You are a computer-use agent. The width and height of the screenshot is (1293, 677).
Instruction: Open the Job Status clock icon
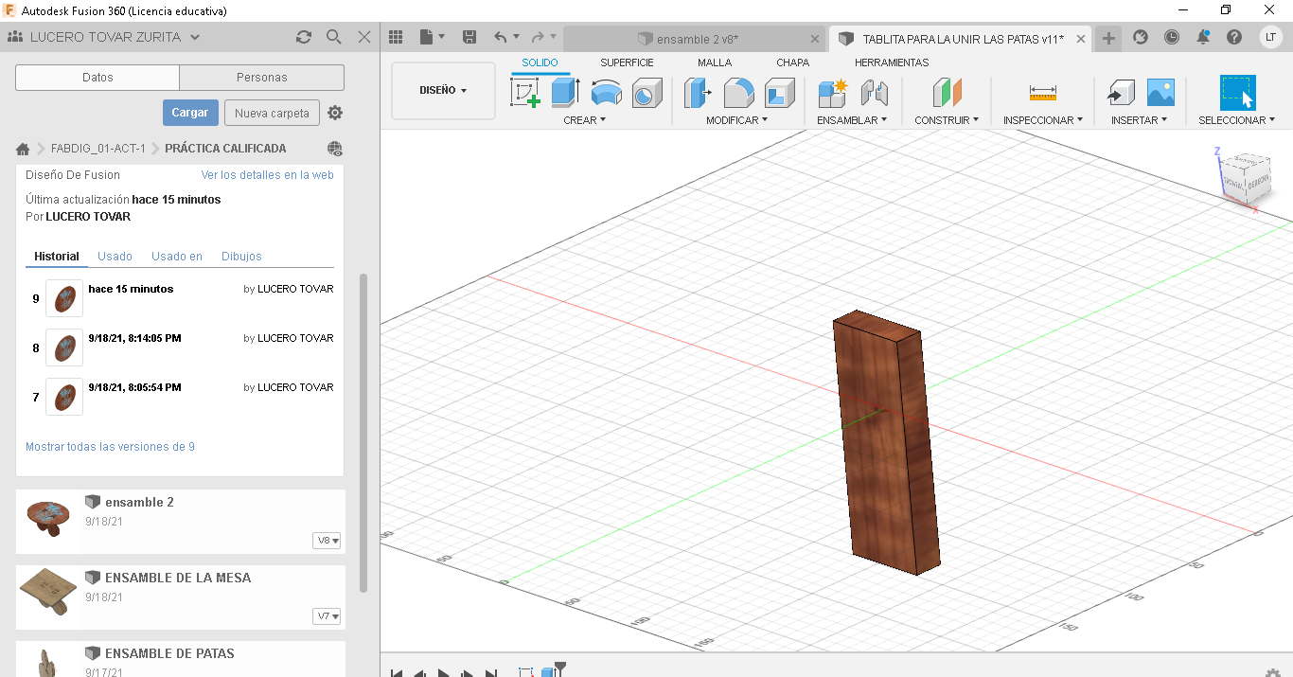[1172, 37]
